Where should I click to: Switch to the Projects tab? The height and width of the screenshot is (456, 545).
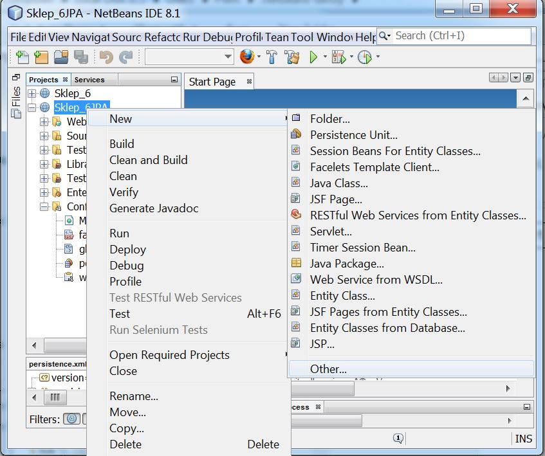point(44,80)
